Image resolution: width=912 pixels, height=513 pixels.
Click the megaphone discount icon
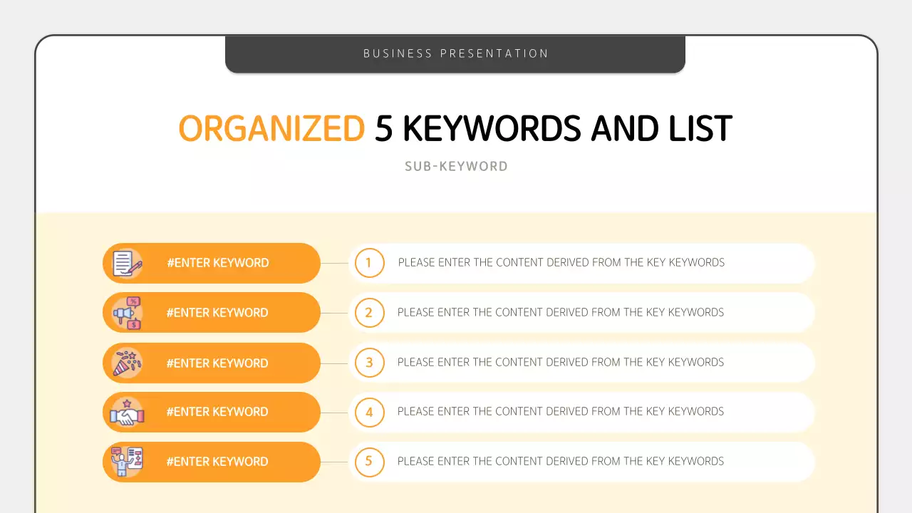[128, 313]
